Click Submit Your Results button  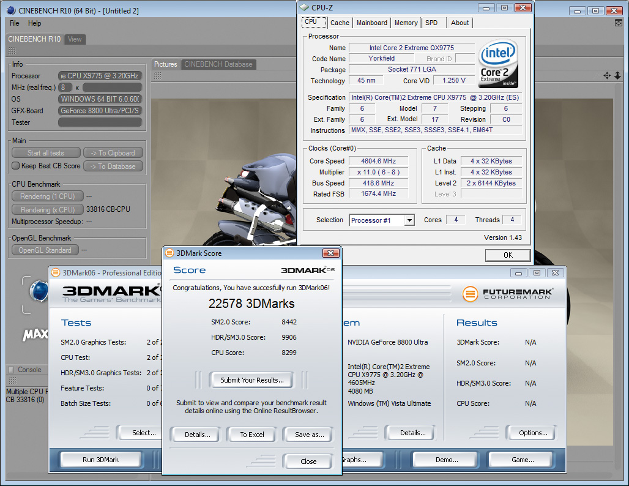pos(252,380)
